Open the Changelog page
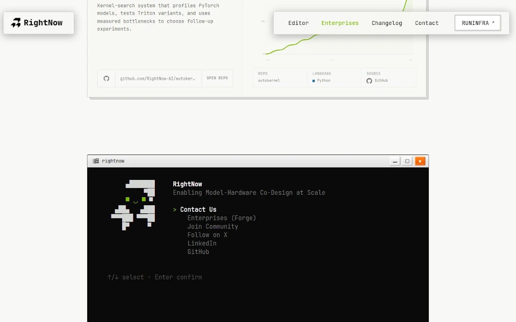Viewport: 516px width, 322px height. (387, 23)
